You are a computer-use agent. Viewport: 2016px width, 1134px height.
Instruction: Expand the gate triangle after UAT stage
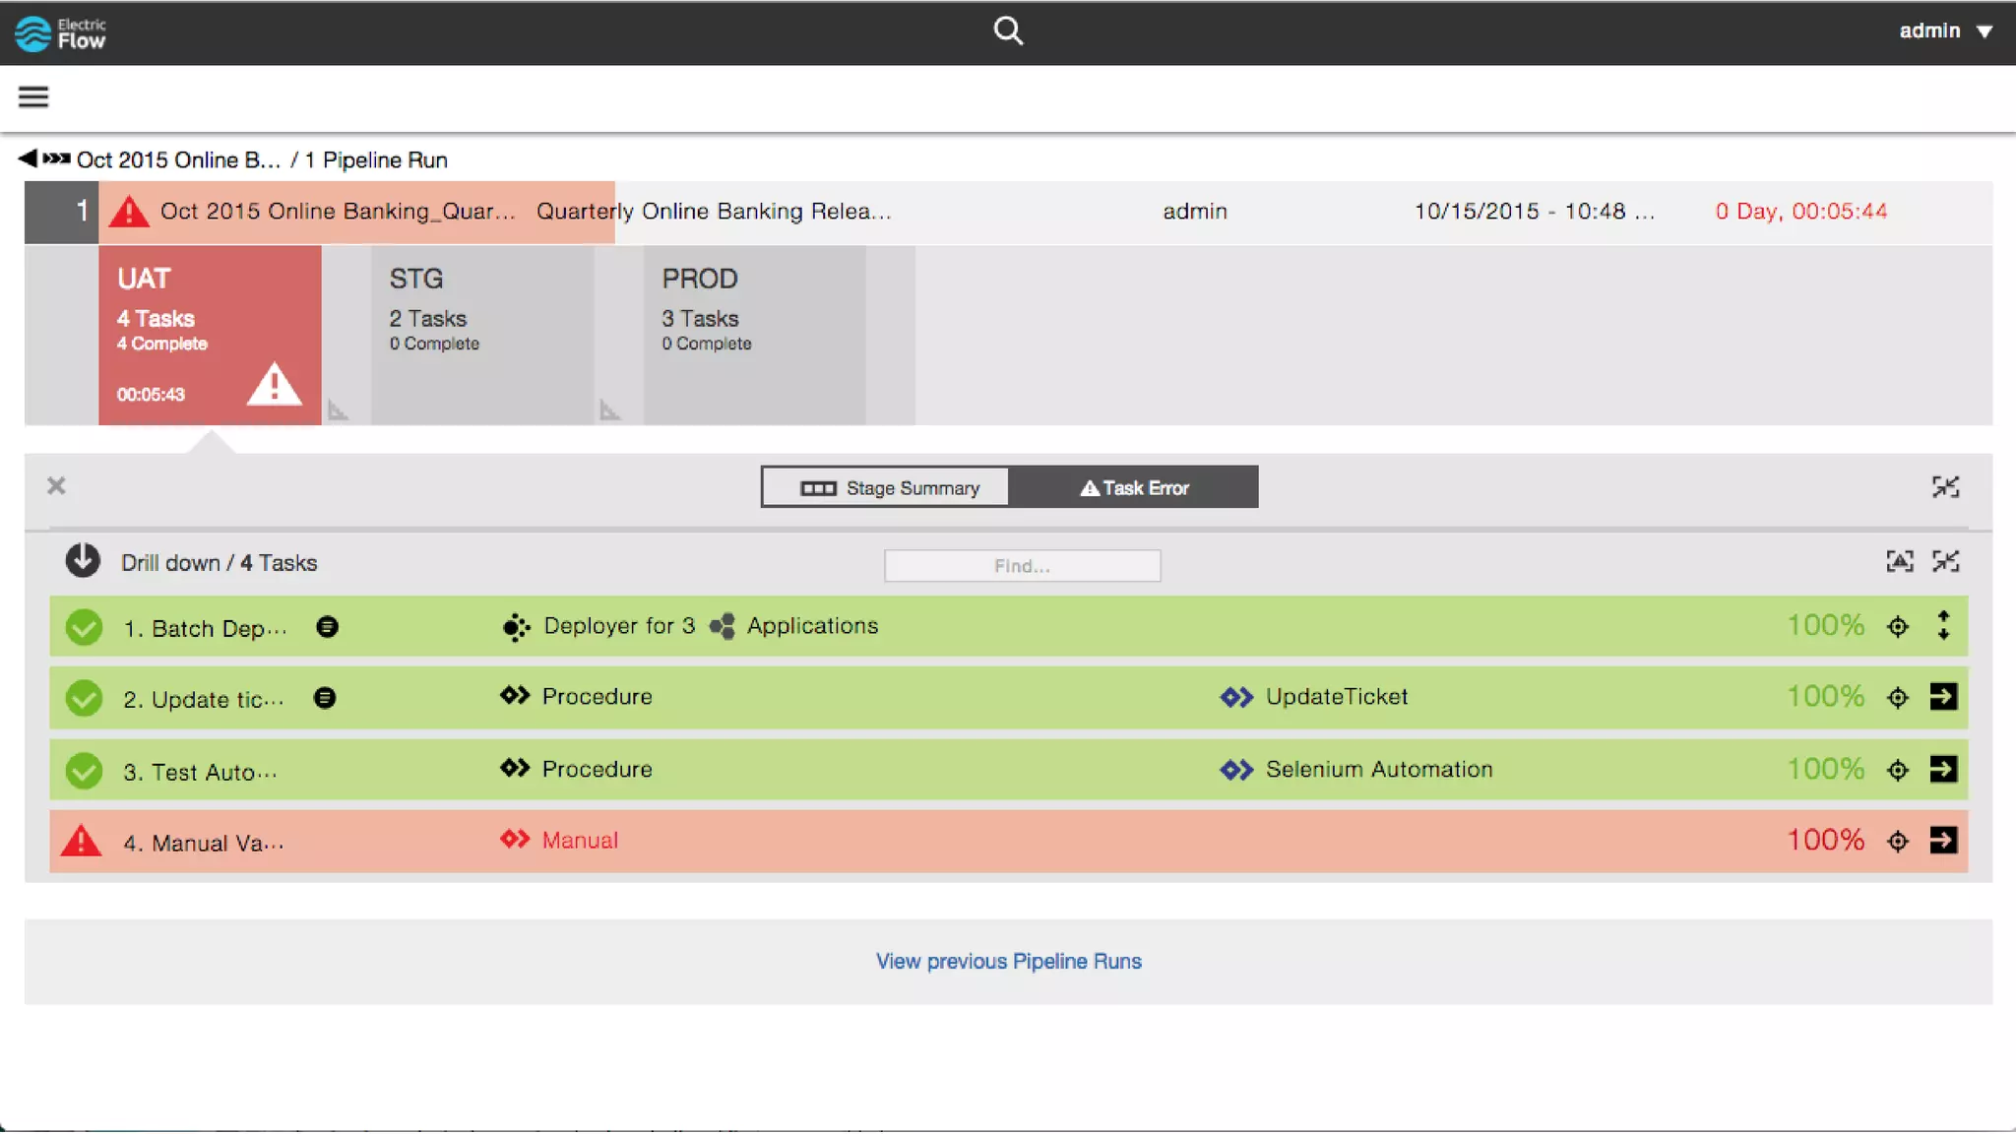[338, 410]
